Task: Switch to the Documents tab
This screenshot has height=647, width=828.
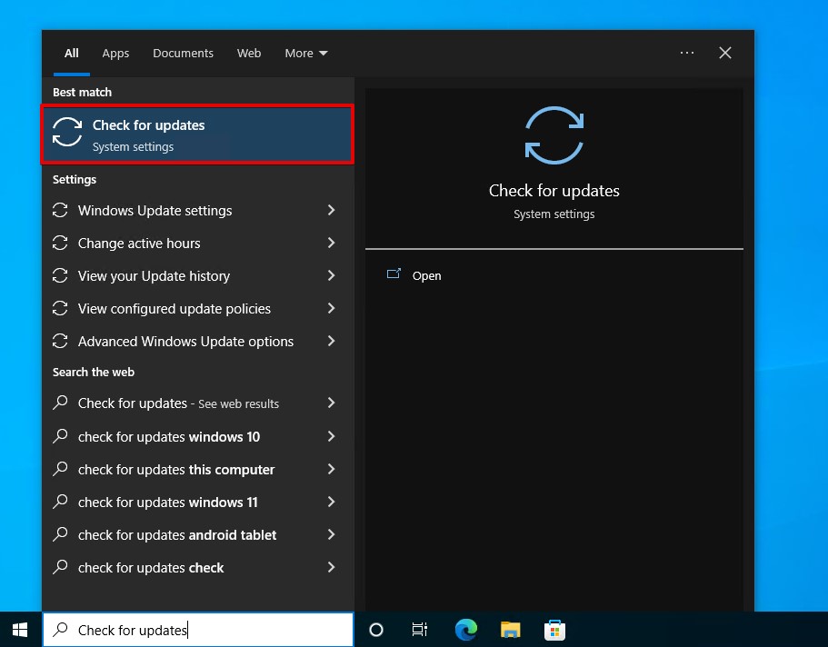Action: point(183,53)
